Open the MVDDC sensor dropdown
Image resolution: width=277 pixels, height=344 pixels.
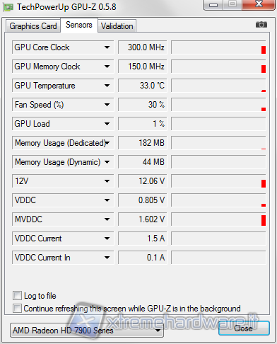pyautogui.click(x=107, y=219)
